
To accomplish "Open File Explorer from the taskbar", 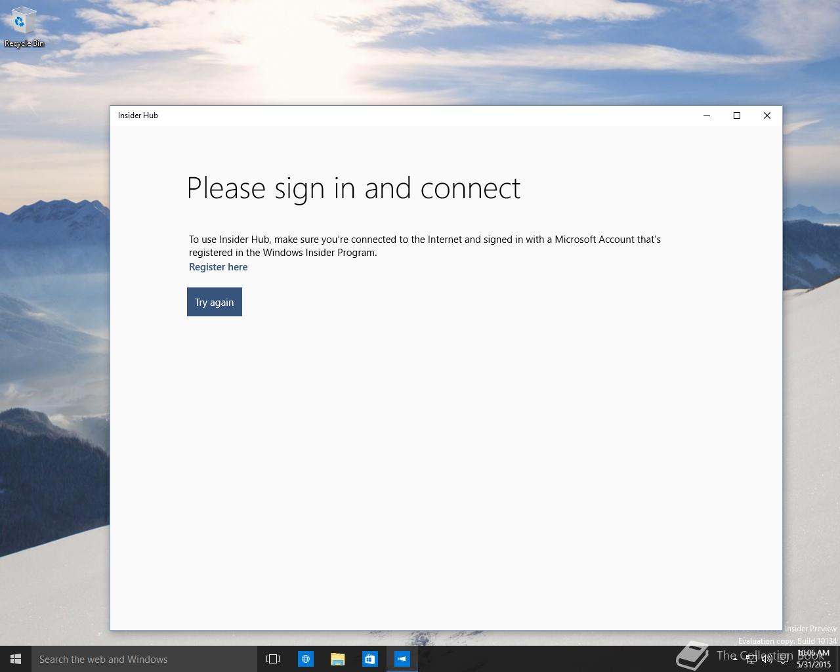I will click(337, 659).
